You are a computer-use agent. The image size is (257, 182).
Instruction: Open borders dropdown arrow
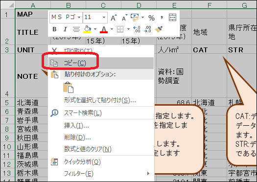click(128, 29)
